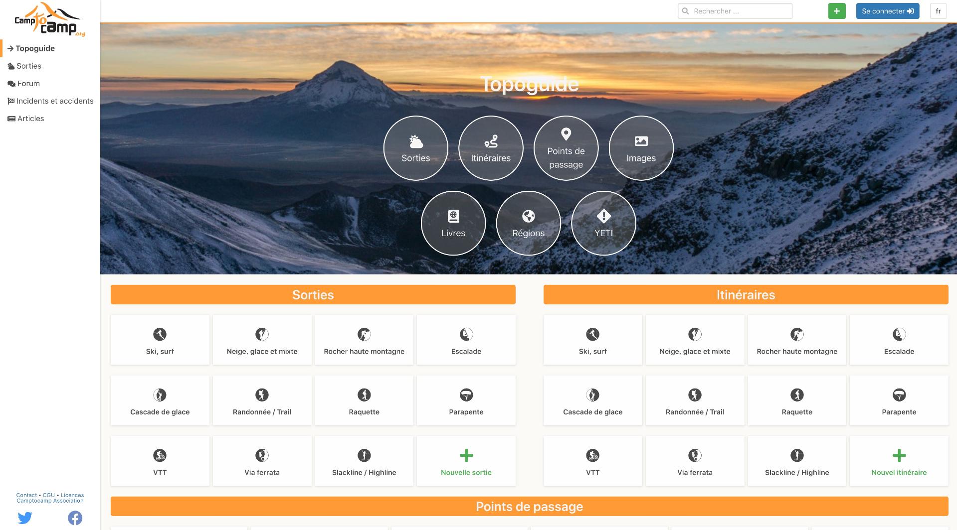This screenshot has width=957, height=530.
Task: Select Slackline / Highline under Itinéraires
Action: pos(797,461)
